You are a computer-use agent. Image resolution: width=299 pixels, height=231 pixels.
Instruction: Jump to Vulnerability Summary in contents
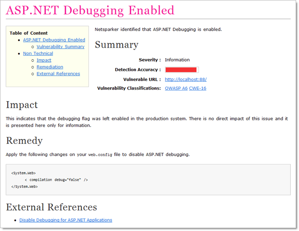60,47
